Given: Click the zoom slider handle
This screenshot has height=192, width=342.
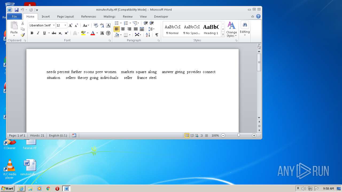Looking at the screenshot, I should pos(239,135).
